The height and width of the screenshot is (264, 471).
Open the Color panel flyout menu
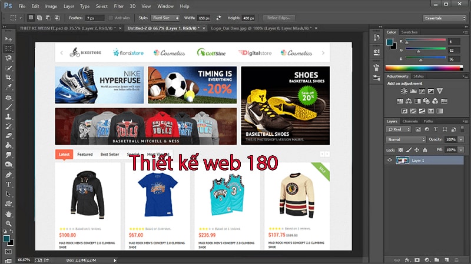(x=465, y=32)
